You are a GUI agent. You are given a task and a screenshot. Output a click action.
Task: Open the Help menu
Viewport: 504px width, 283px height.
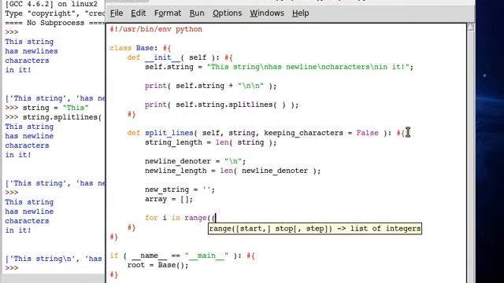coord(300,13)
